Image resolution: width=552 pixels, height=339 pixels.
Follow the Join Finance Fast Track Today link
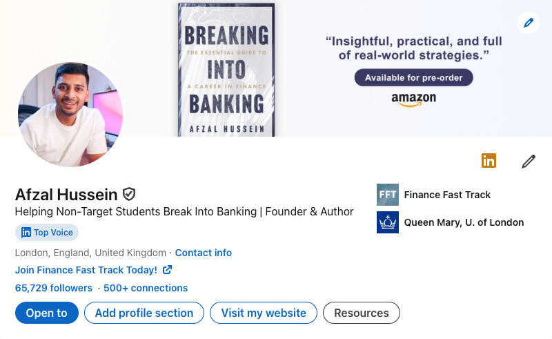tap(86, 270)
